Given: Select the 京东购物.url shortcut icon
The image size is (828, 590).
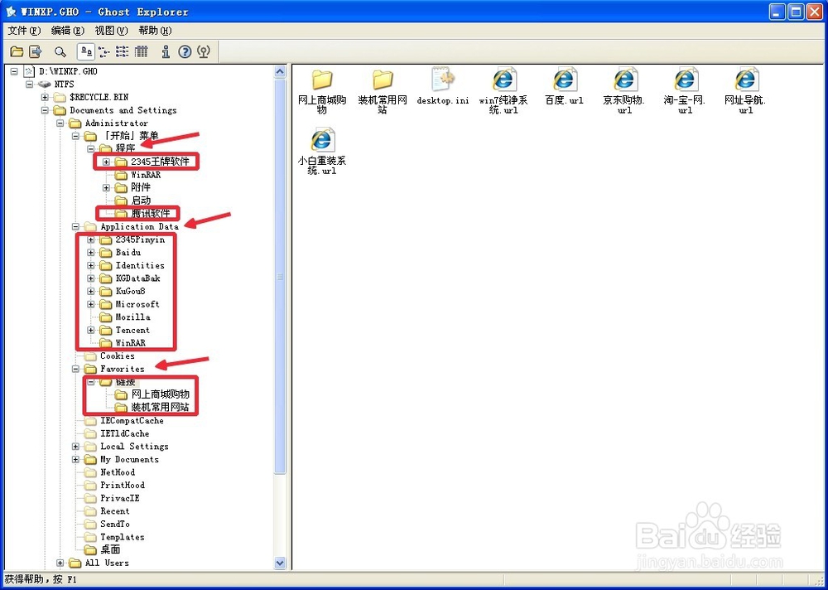Looking at the screenshot, I should [x=624, y=80].
